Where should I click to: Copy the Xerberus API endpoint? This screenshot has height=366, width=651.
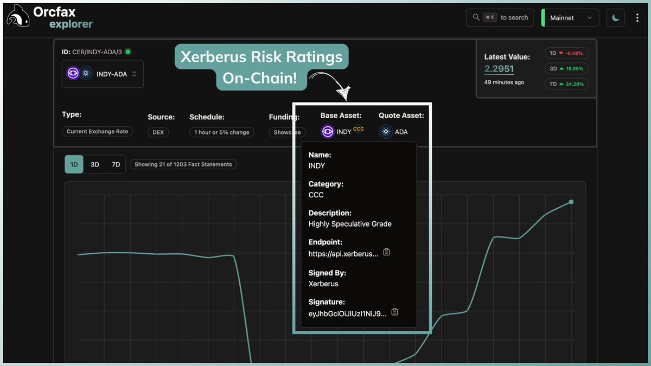point(387,252)
